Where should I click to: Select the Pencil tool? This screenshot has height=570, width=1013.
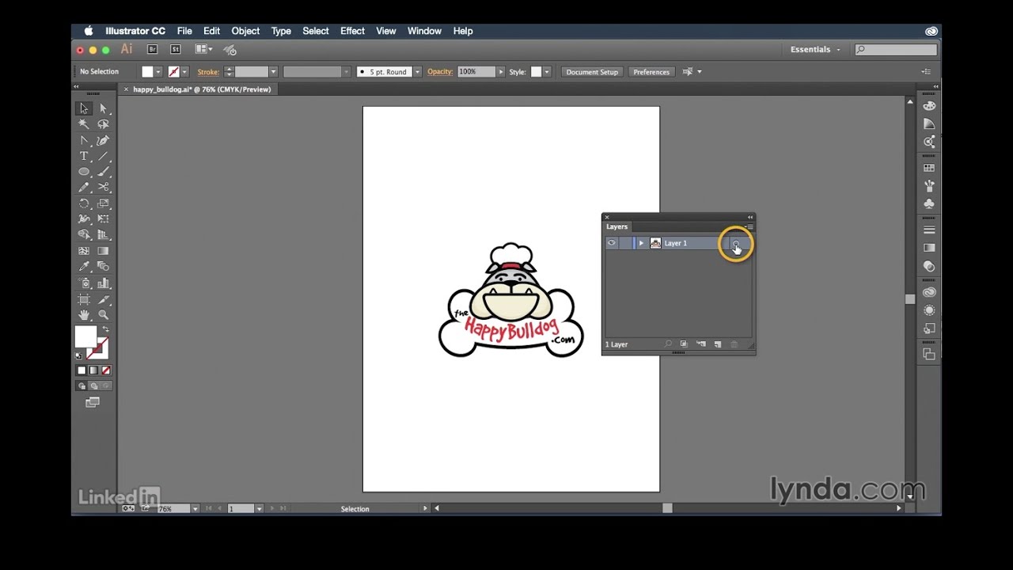point(84,188)
